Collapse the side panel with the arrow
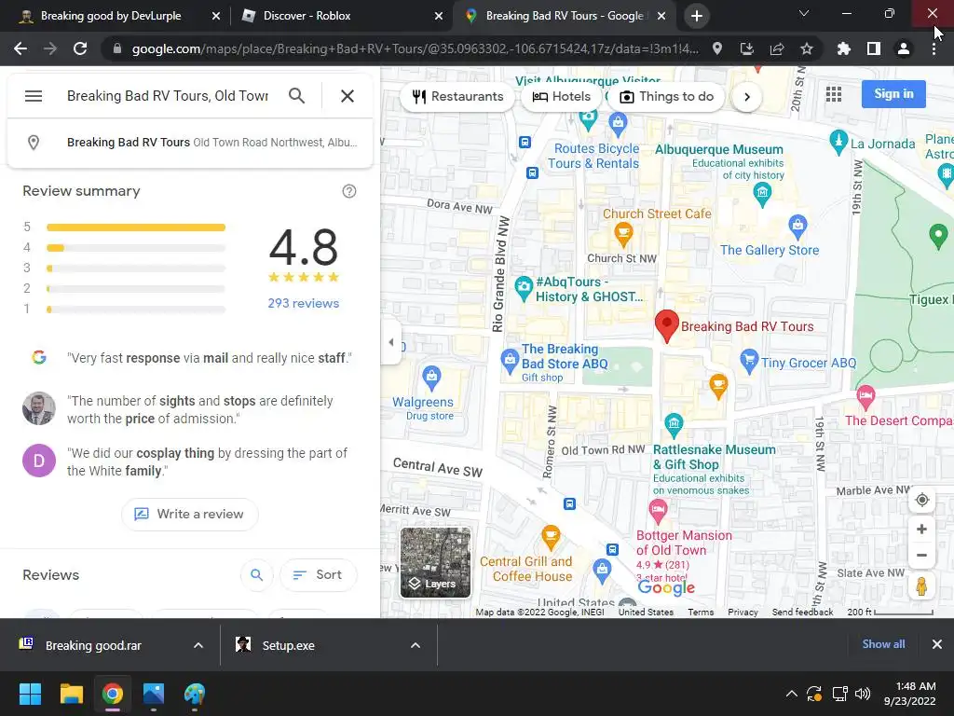The height and width of the screenshot is (716, 954). pos(391,341)
